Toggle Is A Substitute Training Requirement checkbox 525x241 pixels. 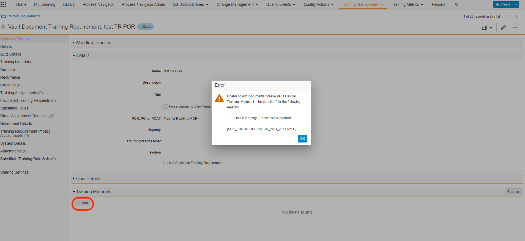pyautogui.click(x=166, y=163)
